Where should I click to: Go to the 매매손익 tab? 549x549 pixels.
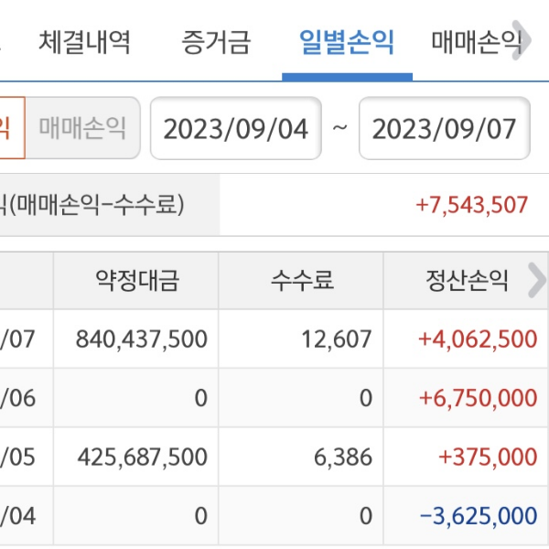click(476, 41)
